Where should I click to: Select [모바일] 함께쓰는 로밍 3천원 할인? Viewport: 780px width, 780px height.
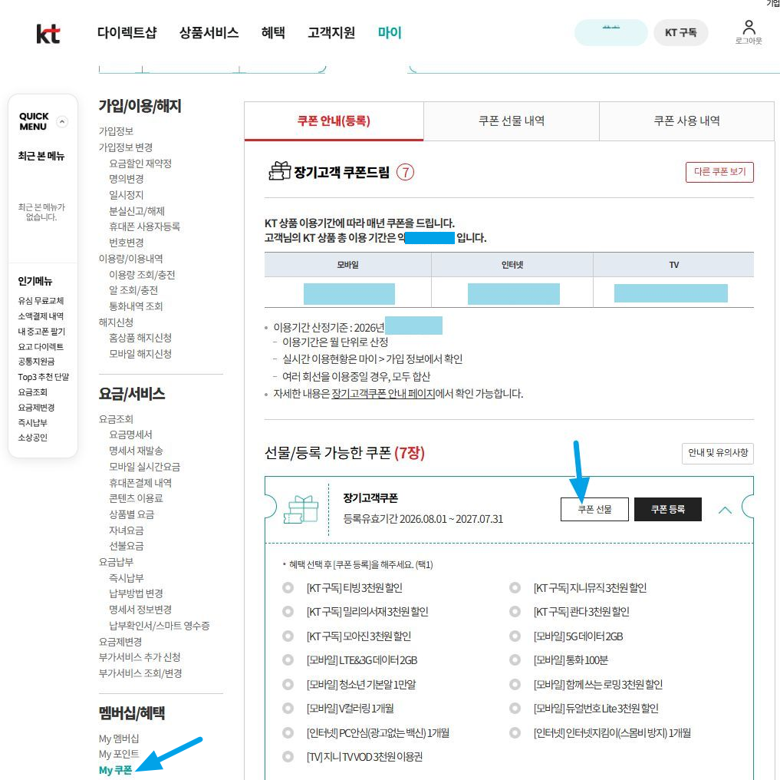515,684
